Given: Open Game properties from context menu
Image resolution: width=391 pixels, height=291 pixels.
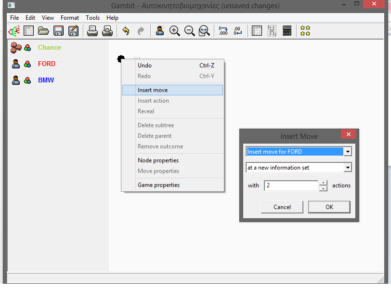Looking at the screenshot, I should click(172, 185).
